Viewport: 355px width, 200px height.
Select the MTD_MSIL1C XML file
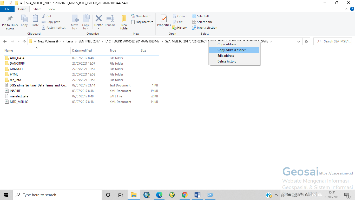(x=81, y=102)
